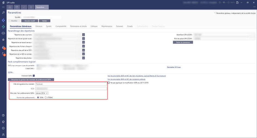Click the Mot de passe GPI/LOGIN field
Image resolution: width=257 pixels, height=138 pixels.
(x=224, y=39)
